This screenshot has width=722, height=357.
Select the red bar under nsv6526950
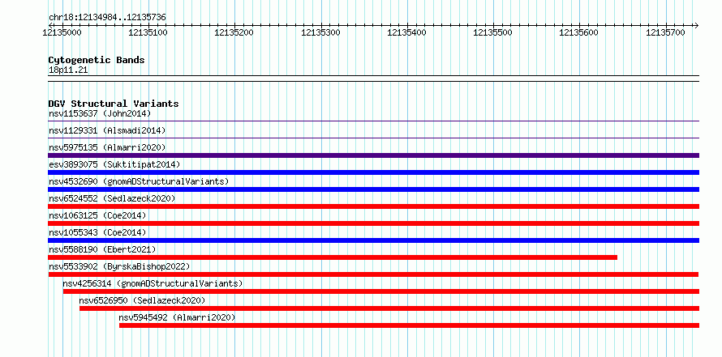click(x=389, y=308)
